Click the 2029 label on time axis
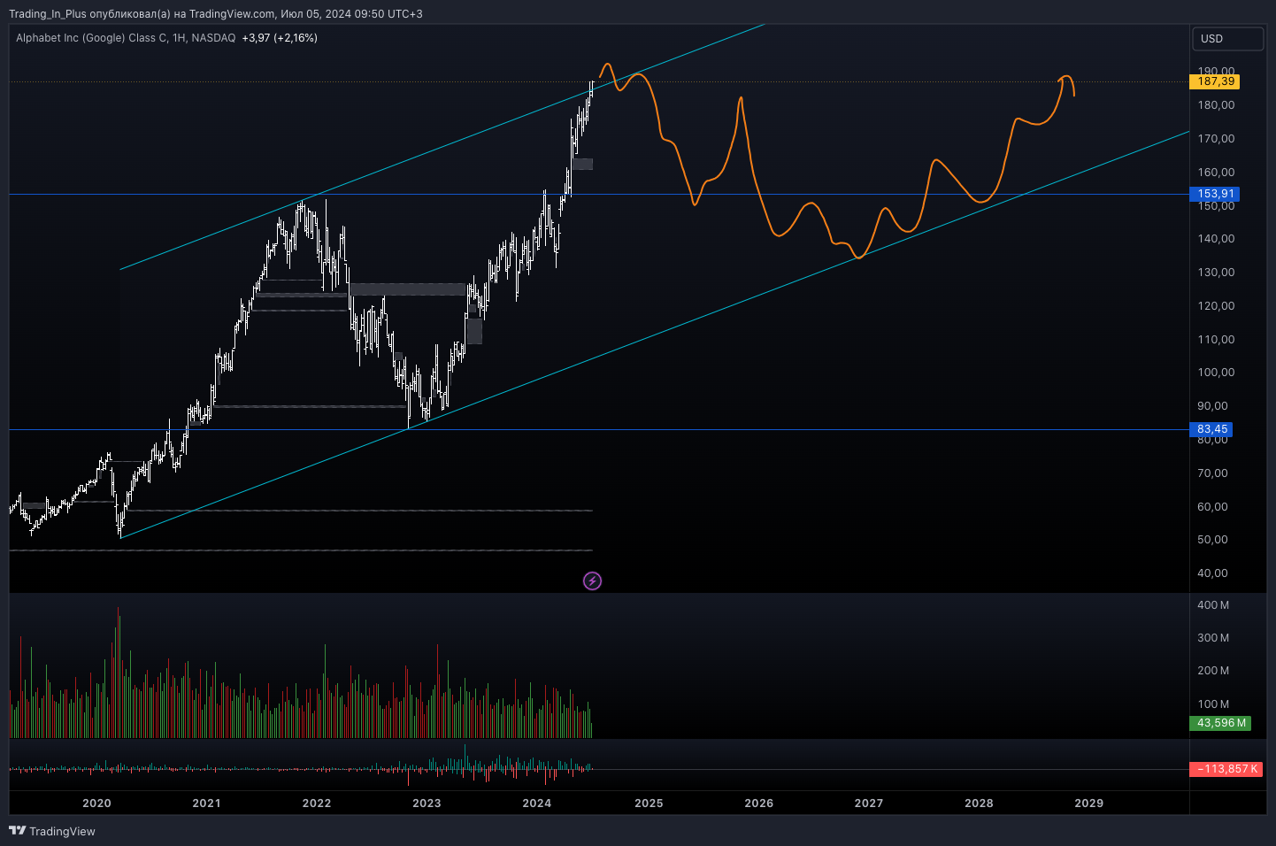This screenshot has width=1276, height=846. [1089, 804]
